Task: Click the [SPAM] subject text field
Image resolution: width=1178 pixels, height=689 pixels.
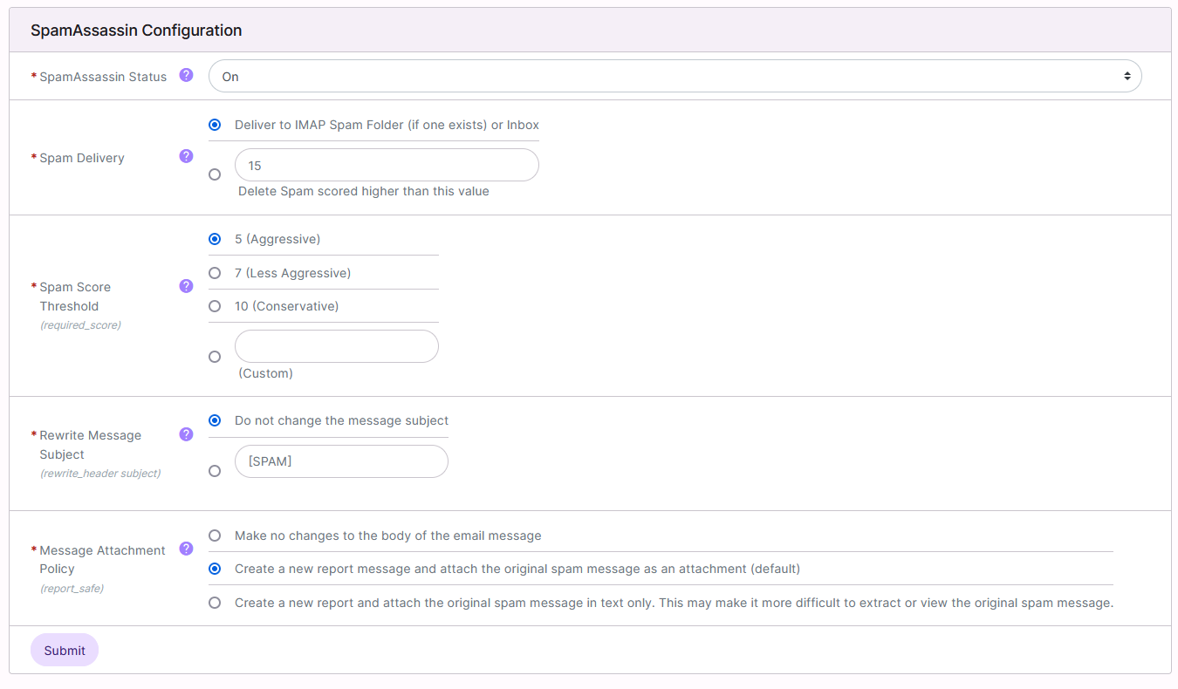Action: pyautogui.click(x=341, y=461)
